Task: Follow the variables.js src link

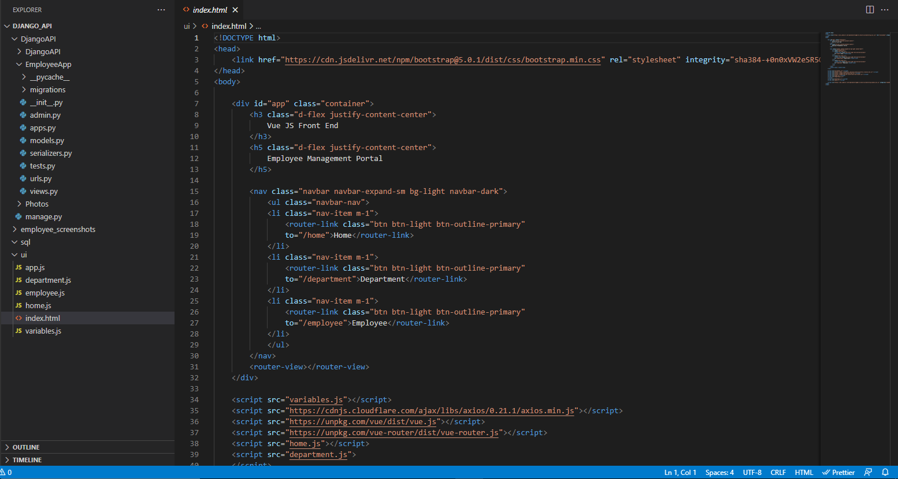Action: point(316,400)
